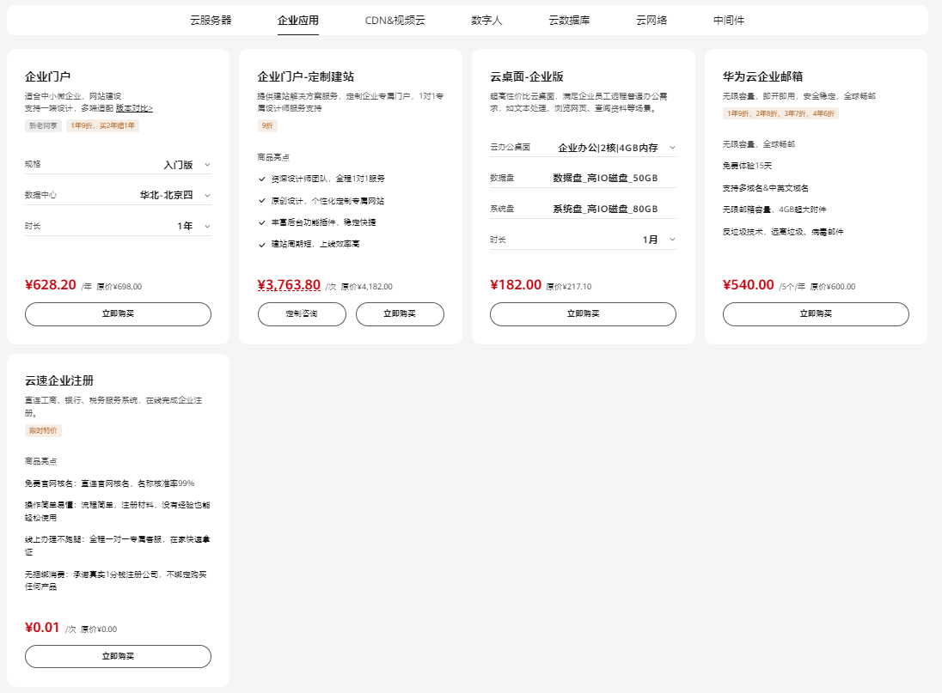Select the 数字人 tab
Screen dimensions: 942x693
(486, 20)
